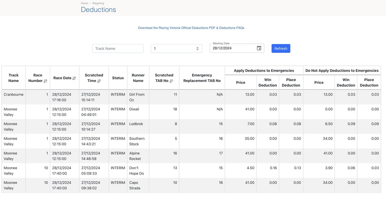This screenshot has height=199, width=386.
Task: Click the race number dropdown arrows
Action: (x=198, y=48)
